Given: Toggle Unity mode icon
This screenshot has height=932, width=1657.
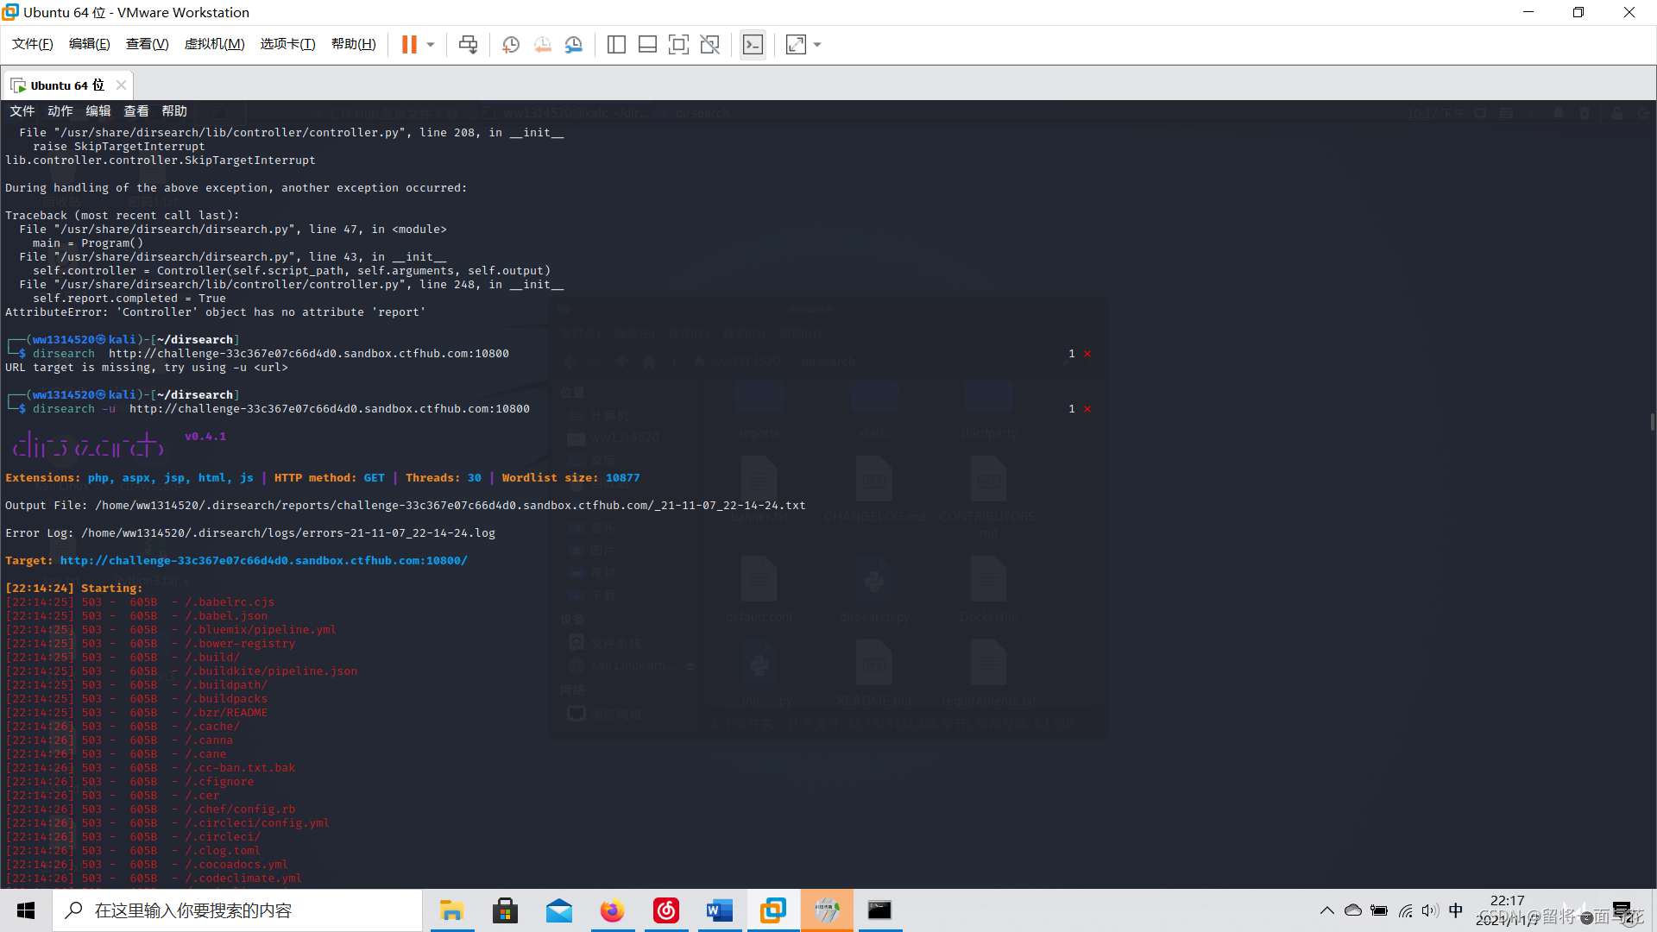Looking at the screenshot, I should [x=709, y=45].
